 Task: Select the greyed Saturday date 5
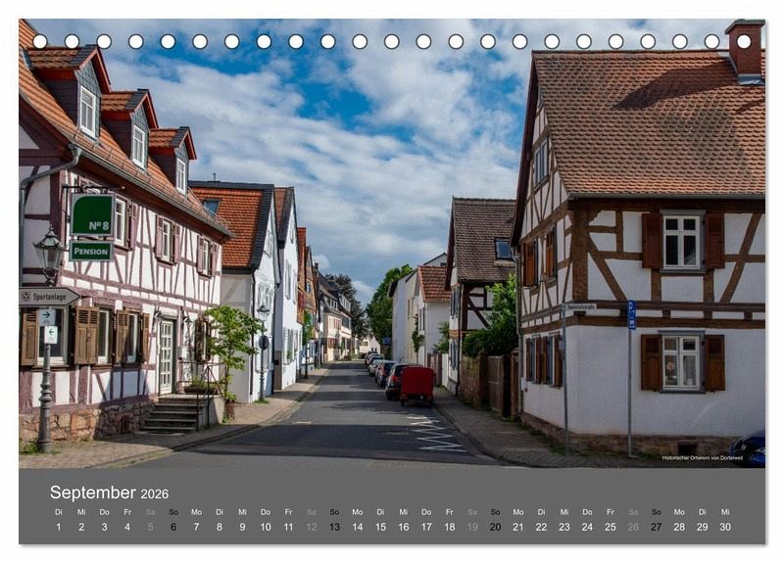click(151, 527)
